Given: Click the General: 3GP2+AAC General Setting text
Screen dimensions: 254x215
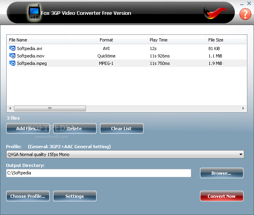Looking at the screenshot, I should [x=69, y=147].
